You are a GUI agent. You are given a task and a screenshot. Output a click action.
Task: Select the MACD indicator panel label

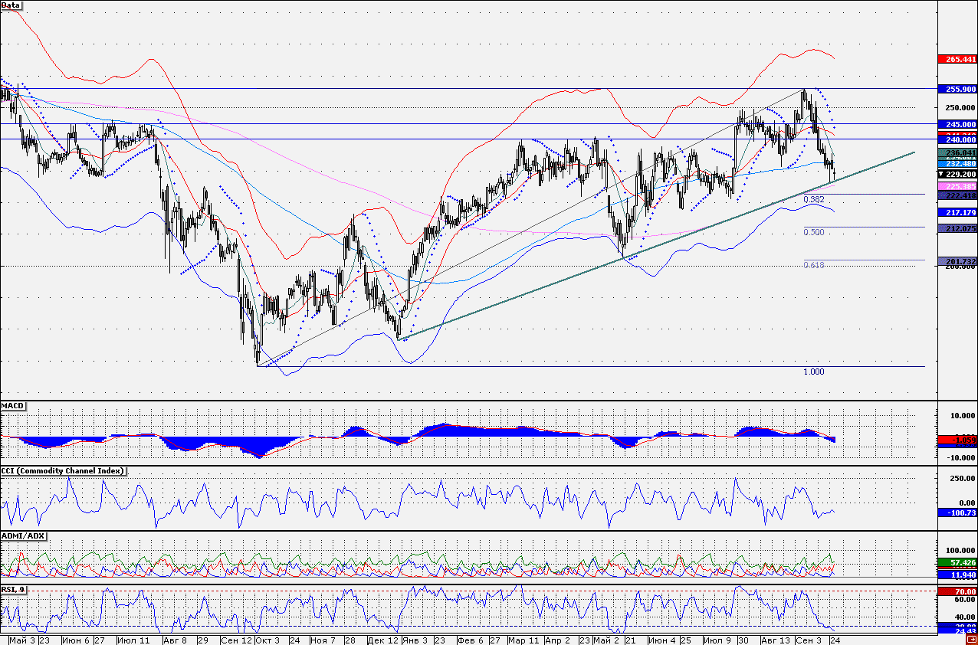pos(13,404)
